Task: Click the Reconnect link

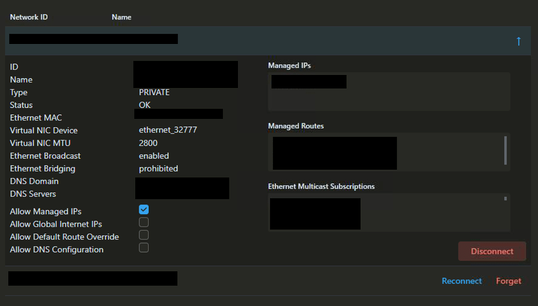Action: tap(461, 281)
